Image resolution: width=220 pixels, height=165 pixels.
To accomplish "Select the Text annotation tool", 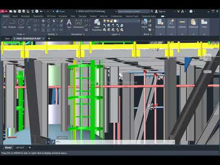I will (x=69, y=24).
